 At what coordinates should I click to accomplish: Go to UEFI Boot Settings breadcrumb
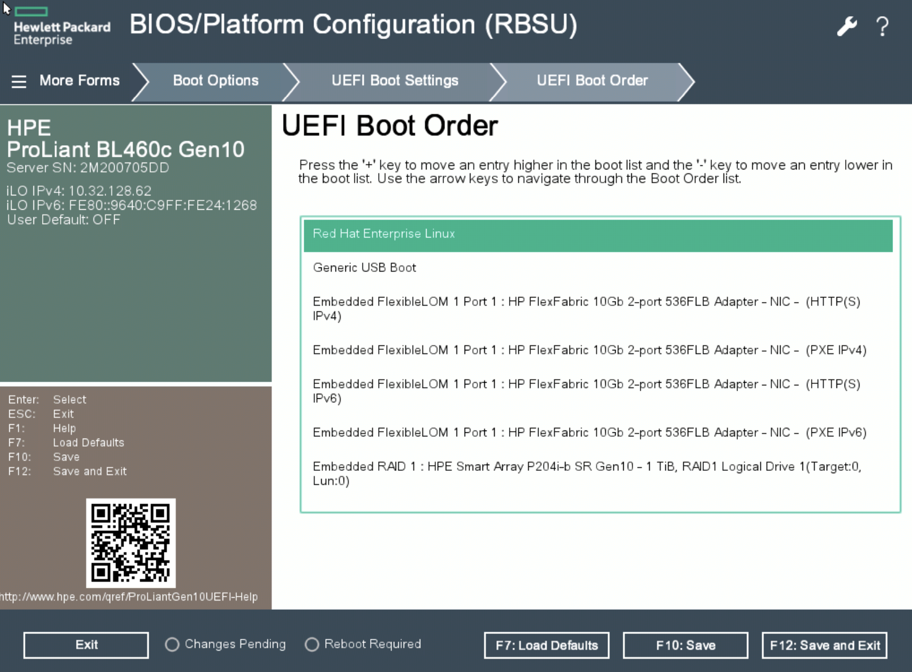pyautogui.click(x=395, y=81)
